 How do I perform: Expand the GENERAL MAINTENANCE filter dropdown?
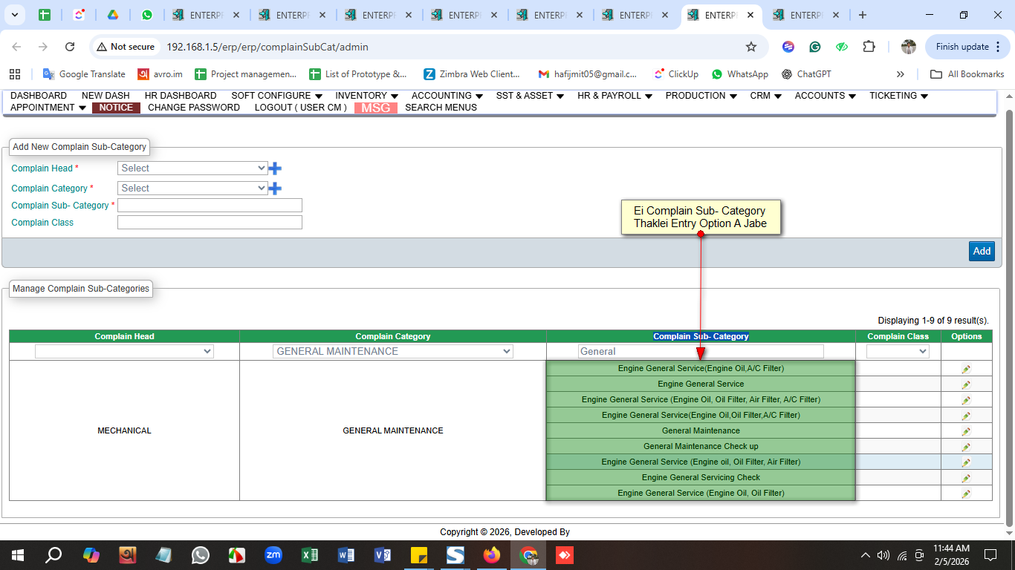tap(393, 352)
